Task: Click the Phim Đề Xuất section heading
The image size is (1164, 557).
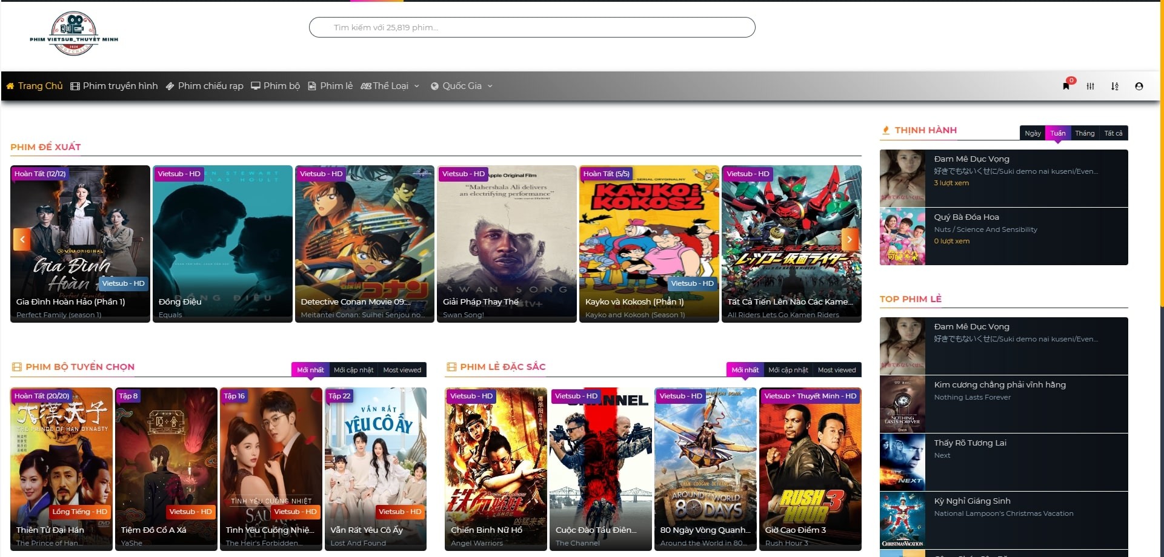Action: pos(45,147)
